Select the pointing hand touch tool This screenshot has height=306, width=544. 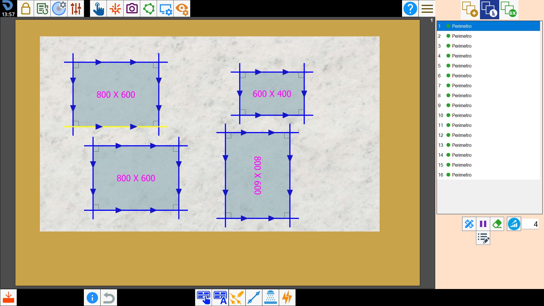[x=98, y=8]
